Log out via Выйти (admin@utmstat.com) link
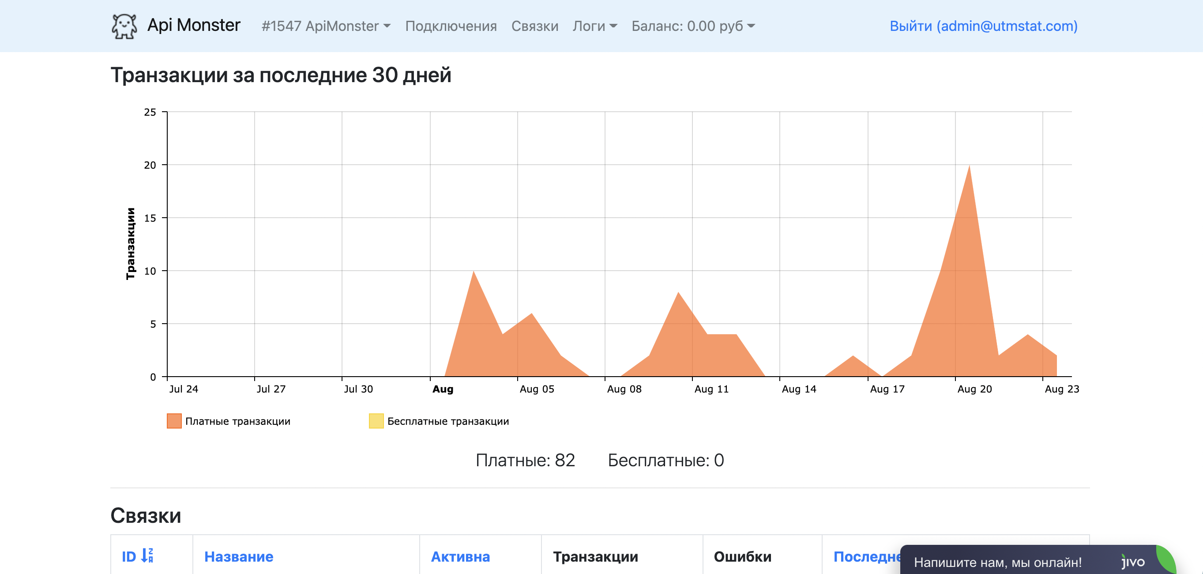Image resolution: width=1203 pixels, height=574 pixels. (983, 26)
